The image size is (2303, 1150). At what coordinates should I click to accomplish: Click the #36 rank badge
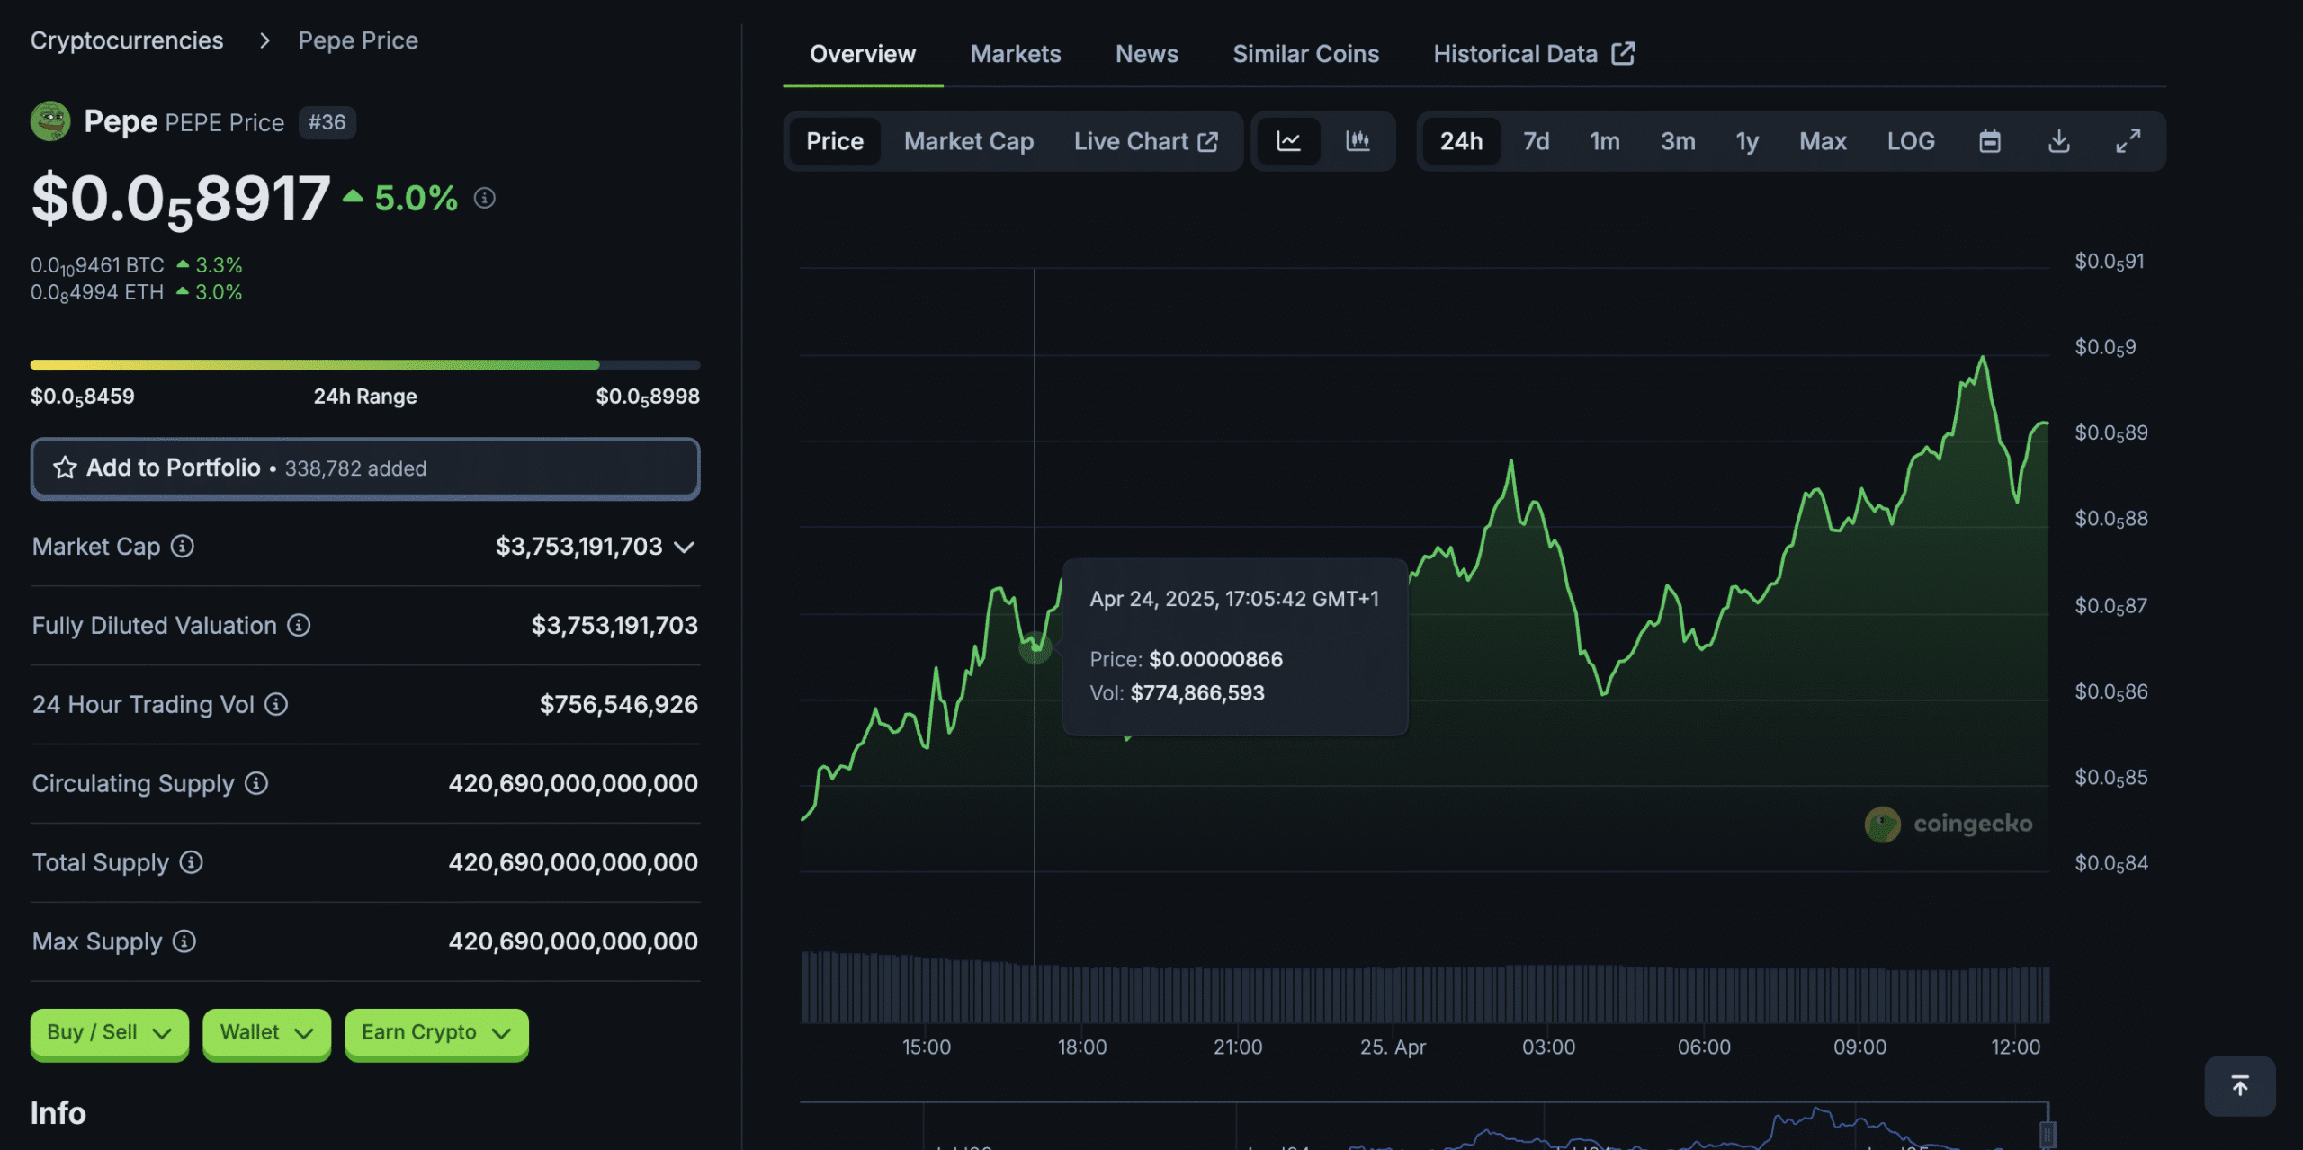(x=327, y=122)
